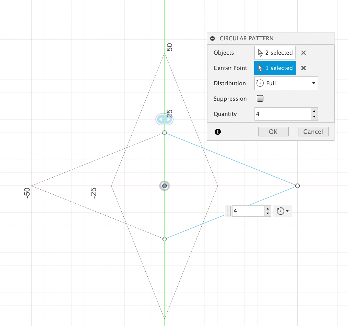Decrease Quantity with dialog down arrow
The width and height of the screenshot is (348, 326).
click(314, 117)
